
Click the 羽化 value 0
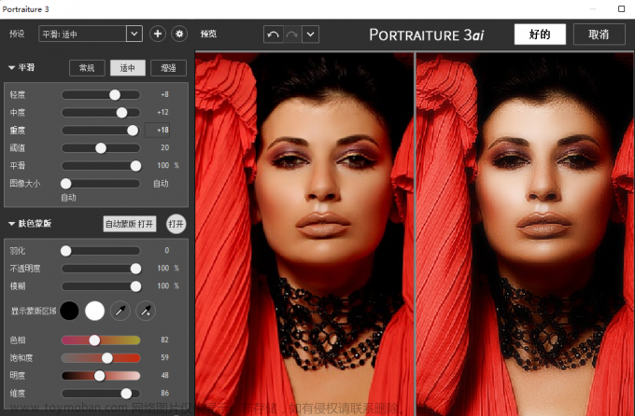click(167, 251)
